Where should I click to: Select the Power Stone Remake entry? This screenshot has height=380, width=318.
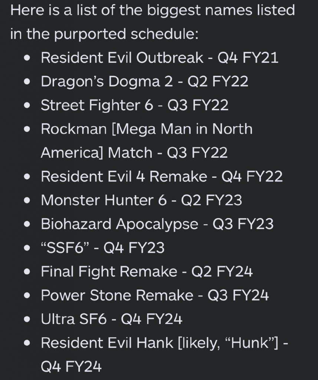tap(155, 295)
